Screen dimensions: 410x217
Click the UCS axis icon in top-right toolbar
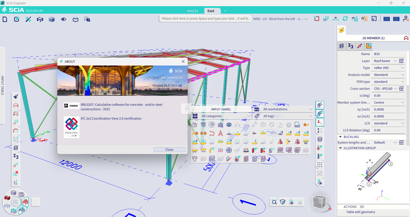(x=326, y=19)
